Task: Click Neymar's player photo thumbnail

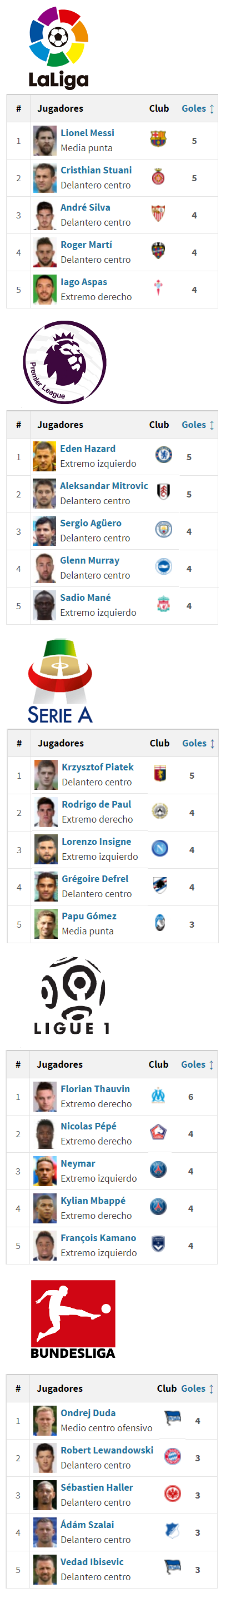Action: [x=45, y=1171]
